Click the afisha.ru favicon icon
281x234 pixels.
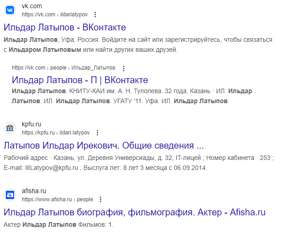pos(10,195)
